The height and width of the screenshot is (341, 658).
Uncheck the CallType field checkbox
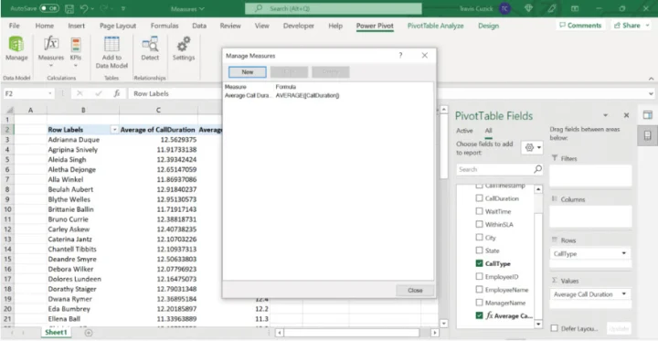pos(479,263)
